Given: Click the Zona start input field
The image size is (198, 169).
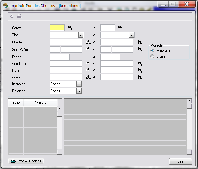Looking at the screenshot, I should coord(66,77).
